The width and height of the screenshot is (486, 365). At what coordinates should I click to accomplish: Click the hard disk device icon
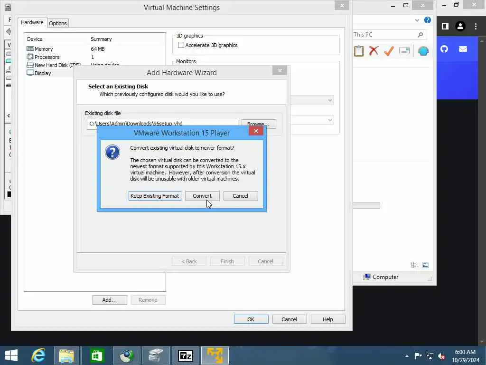30,65
